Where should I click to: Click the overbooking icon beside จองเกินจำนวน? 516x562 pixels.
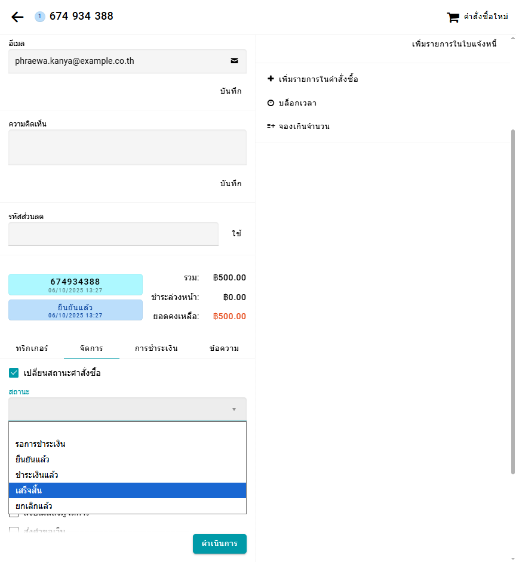[271, 126]
